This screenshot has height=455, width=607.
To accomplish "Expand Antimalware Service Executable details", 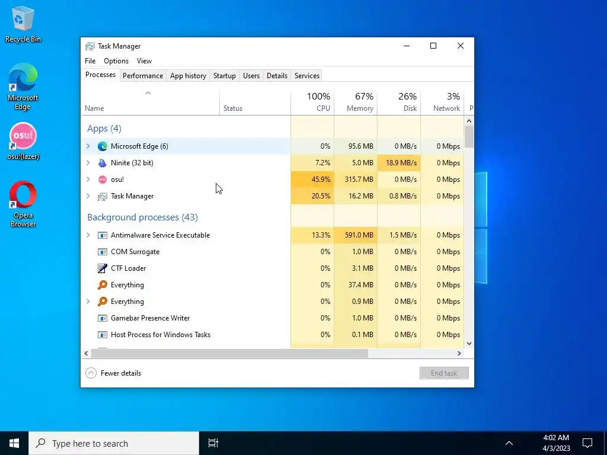I will point(88,235).
